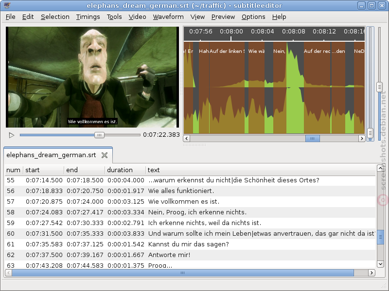
Task: Click waveform segment '...den'
Action: pos(338,88)
